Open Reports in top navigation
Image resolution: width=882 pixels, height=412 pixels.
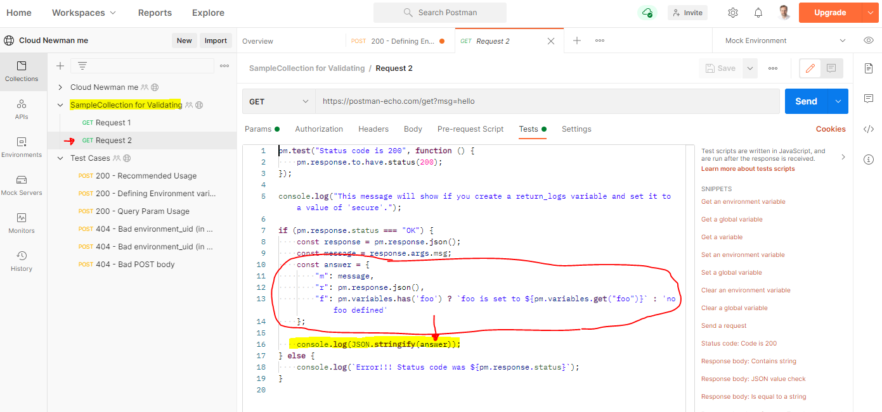pyautogui.click(x=155, y=13)
